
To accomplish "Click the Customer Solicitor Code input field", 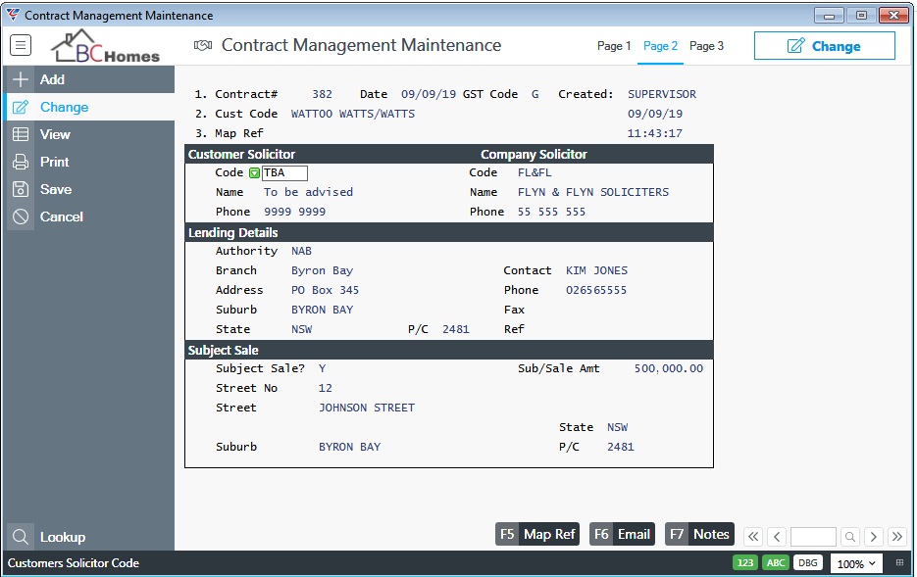I will click(284, 172).
